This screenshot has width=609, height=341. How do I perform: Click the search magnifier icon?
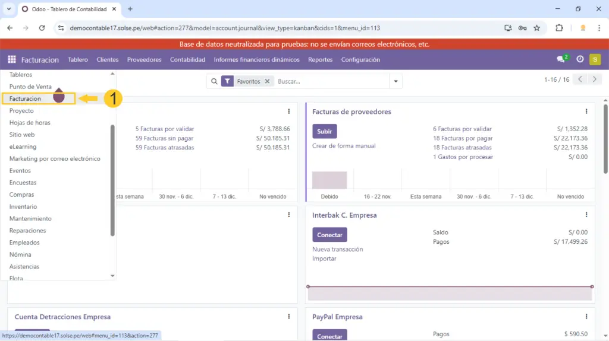pyautogui.click(x=214, y=81)
